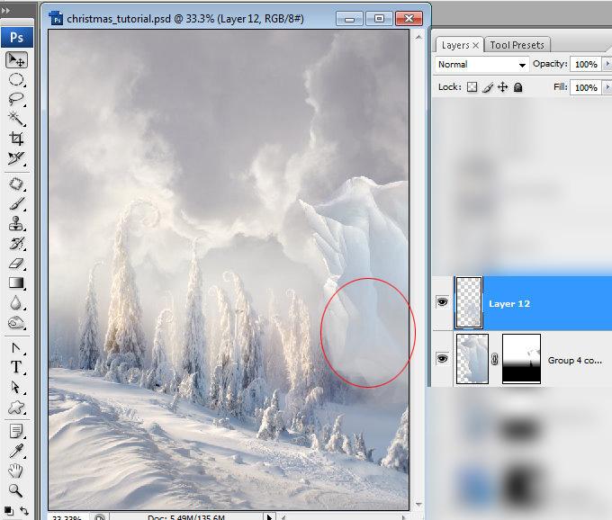Toggle lock transparent pixels

(x=472, y=87)
